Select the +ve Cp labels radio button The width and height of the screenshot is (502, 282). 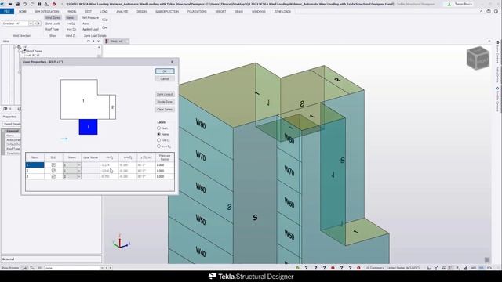(x=158, y=146)
